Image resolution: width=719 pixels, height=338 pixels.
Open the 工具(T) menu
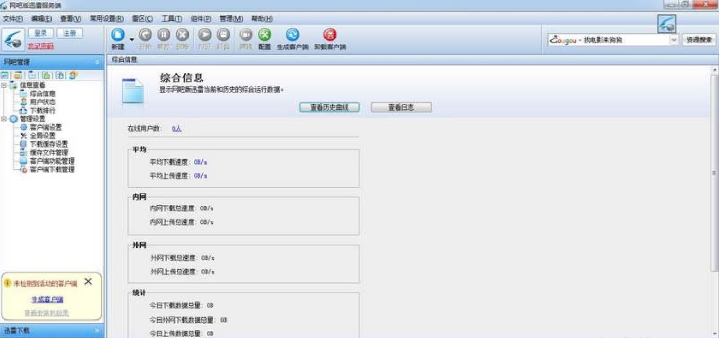pos(172,19)
